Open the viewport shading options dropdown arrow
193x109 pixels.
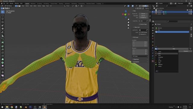coord(150,6)
